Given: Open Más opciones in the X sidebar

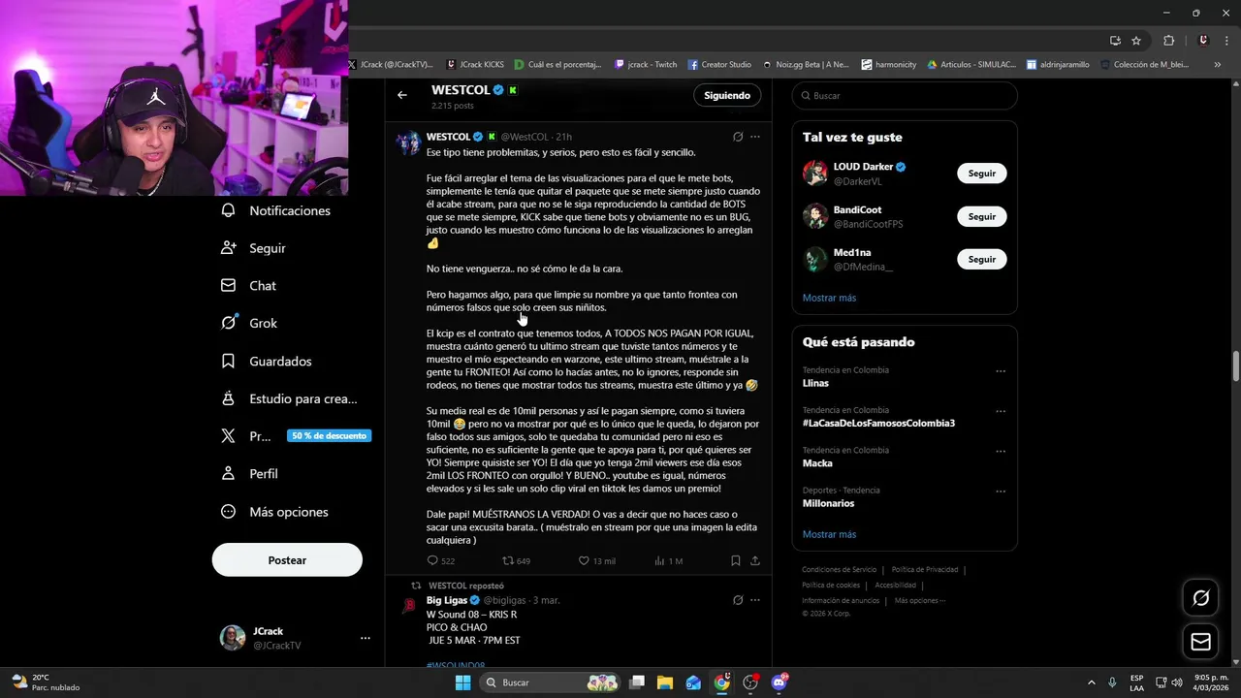Looking at the screenshot, I should coord(274,512).
